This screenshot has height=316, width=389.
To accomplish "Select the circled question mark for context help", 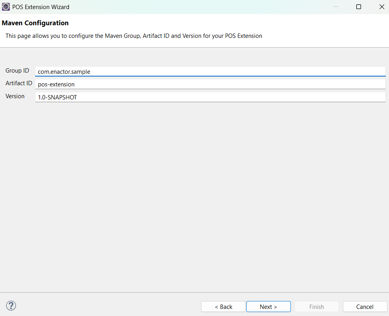I will click(11, 305).
